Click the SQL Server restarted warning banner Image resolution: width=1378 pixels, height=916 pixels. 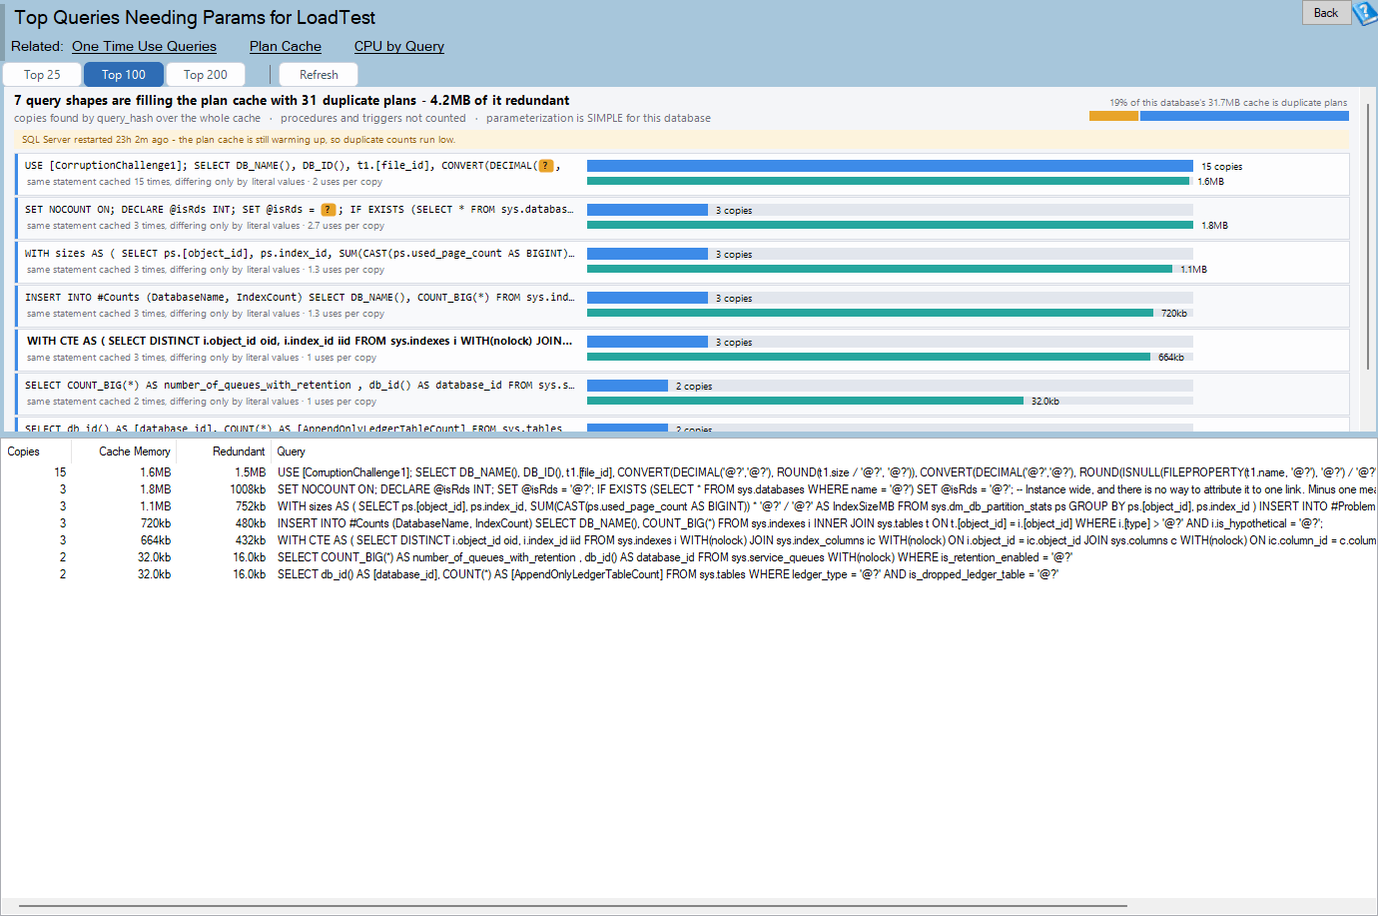coord(682,140)
